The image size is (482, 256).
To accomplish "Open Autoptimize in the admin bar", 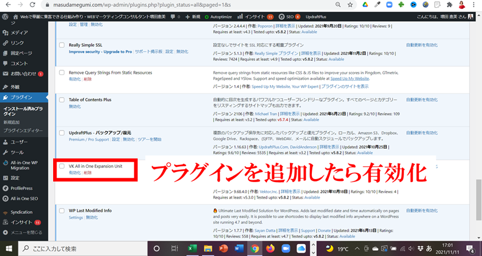I will tap(218, 17).
